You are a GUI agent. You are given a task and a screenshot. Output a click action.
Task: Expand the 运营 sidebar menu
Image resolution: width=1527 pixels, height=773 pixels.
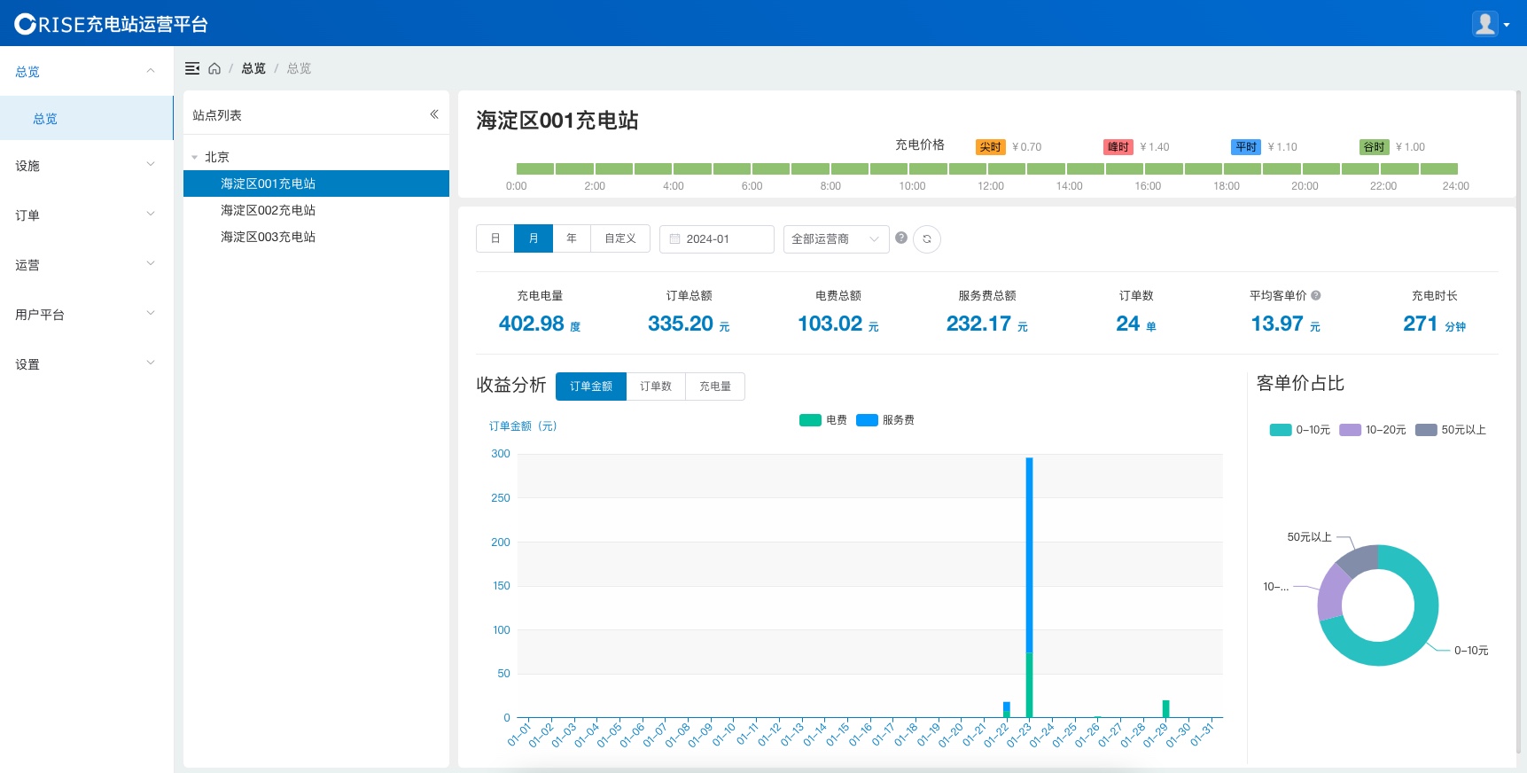87,264
